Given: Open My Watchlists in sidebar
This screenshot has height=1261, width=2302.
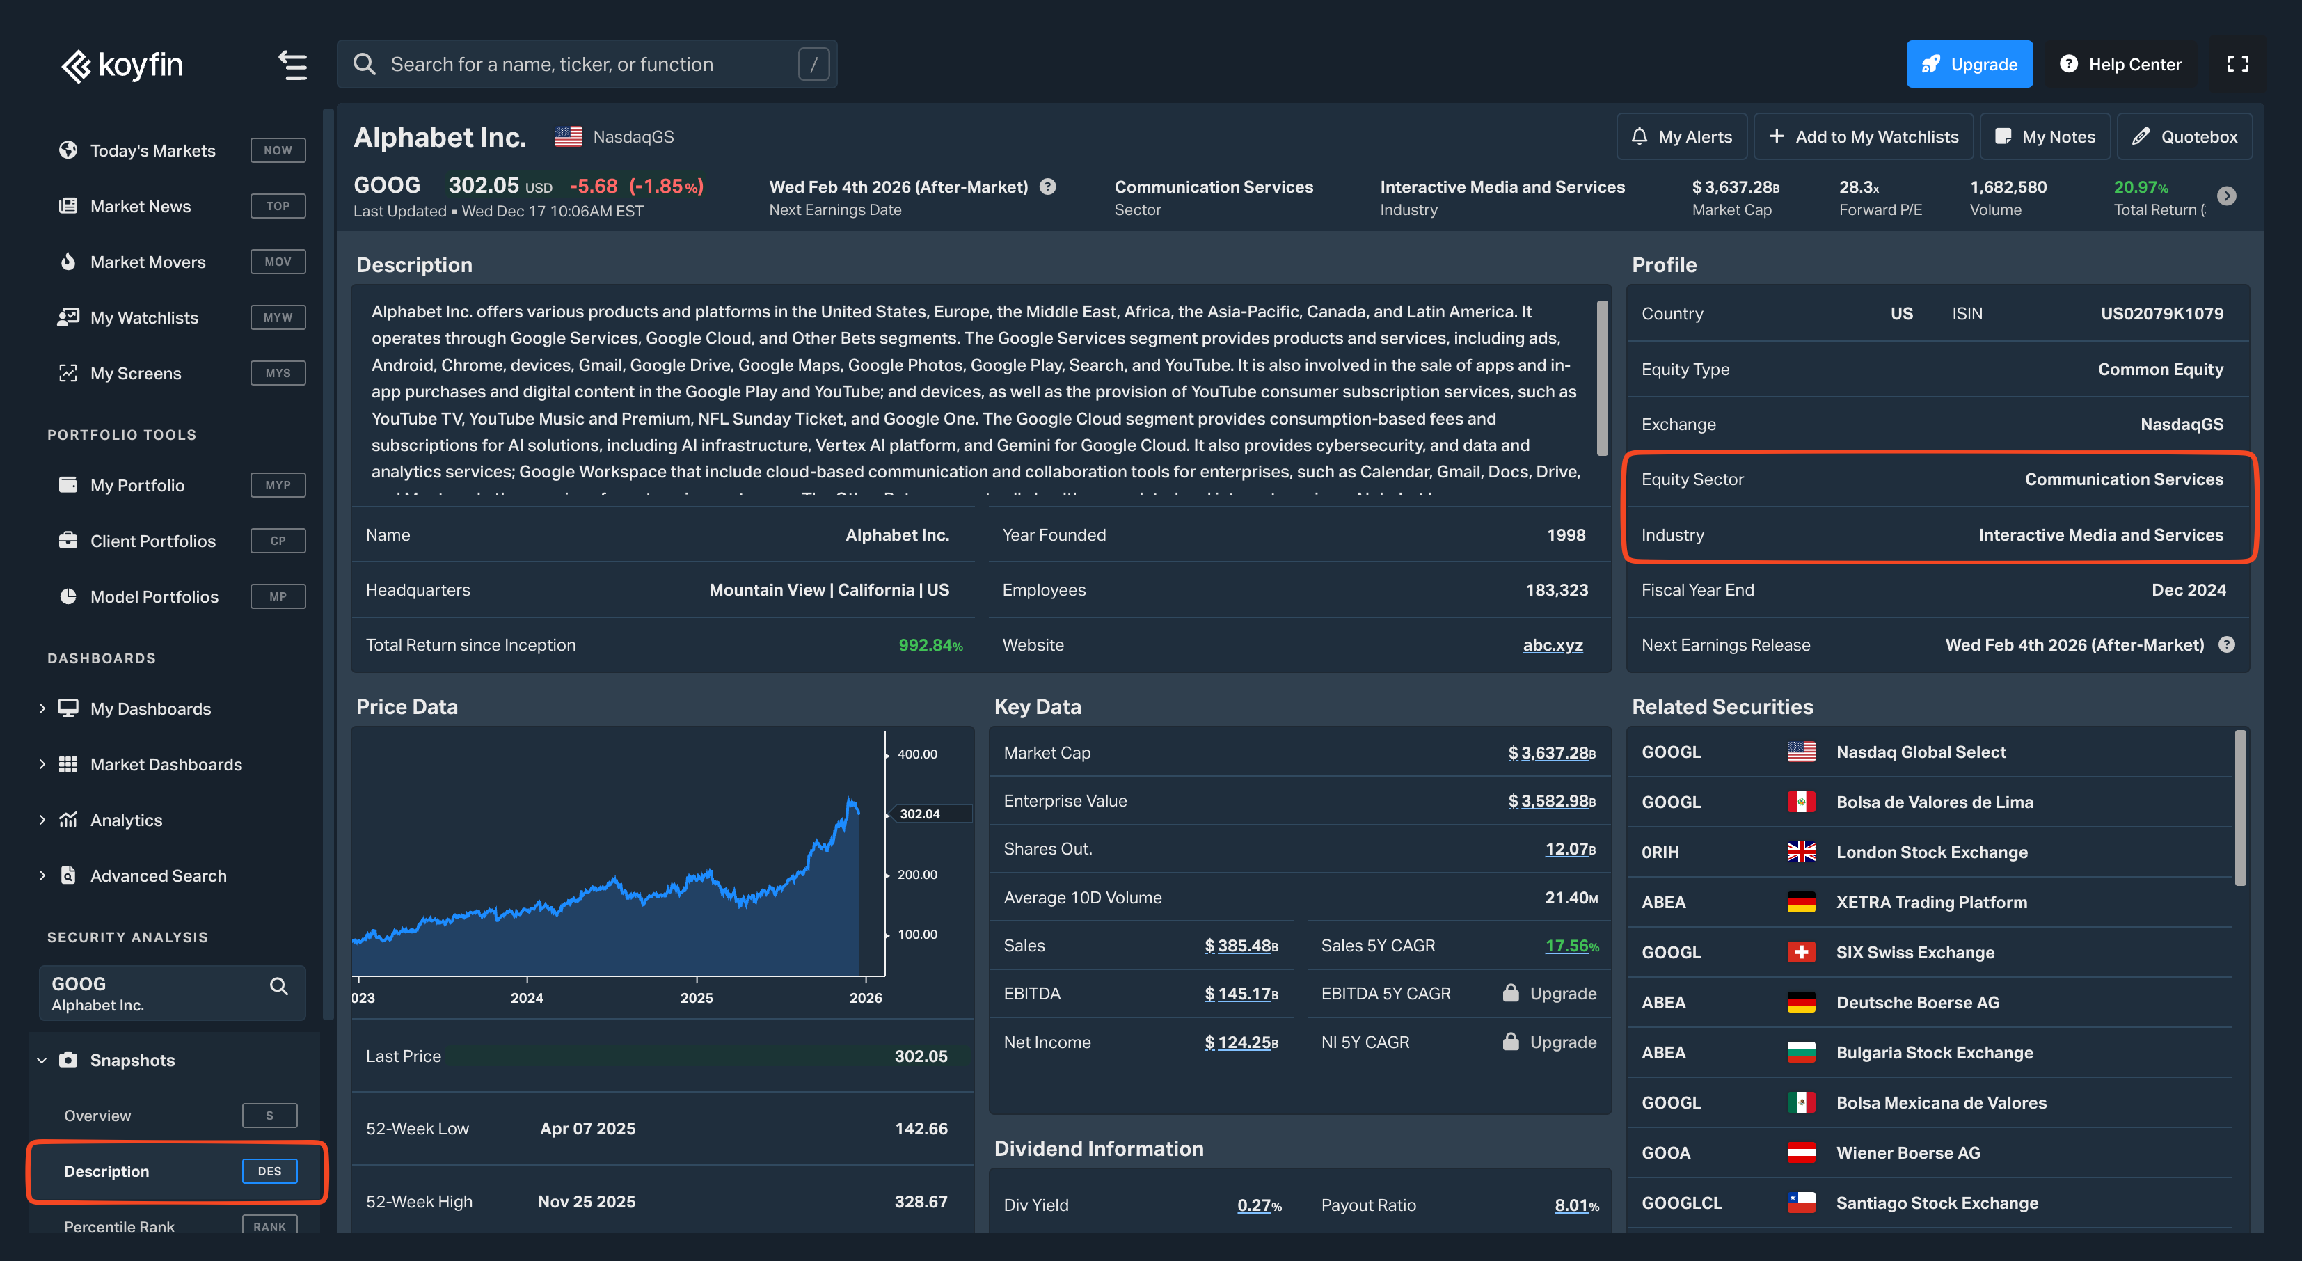Looking at the screenshot, I should pos(144,317).
